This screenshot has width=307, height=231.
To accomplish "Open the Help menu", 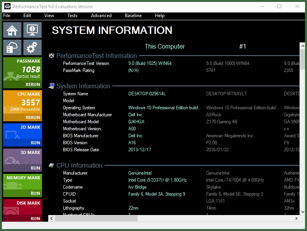I will pyautogui.click(x=160, y=16).
